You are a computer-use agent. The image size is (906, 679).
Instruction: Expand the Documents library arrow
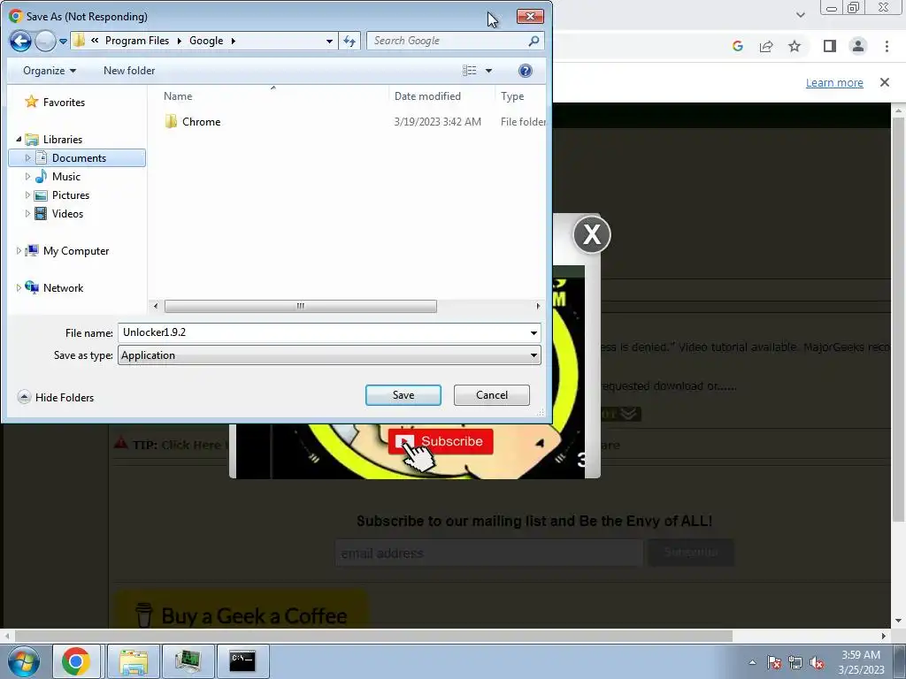[x=27, y=157]
